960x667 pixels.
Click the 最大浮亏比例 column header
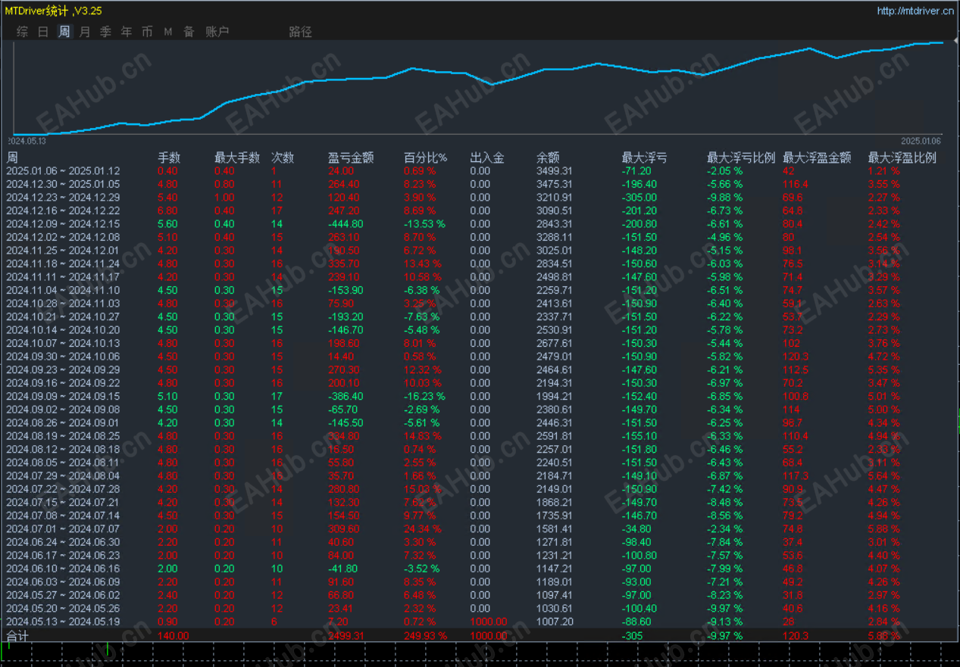(x=741, y=157)
